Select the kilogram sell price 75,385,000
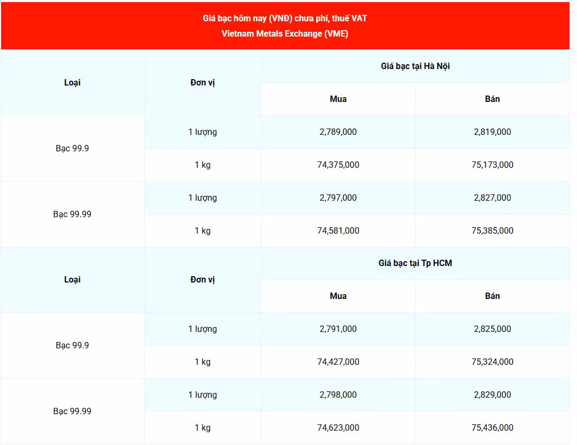The image size is (577, 445). 493,231
